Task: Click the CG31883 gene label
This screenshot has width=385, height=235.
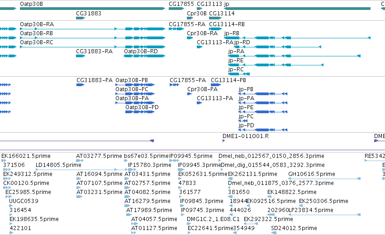Action: click(x=89, y=14)
